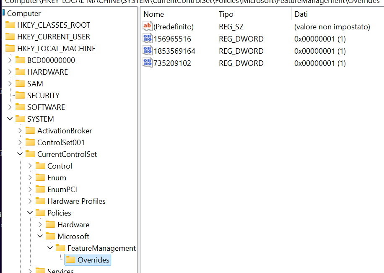Click the HKEY_LOCAL_MACHINE folder icon
Screen dimensions: 384x273
click(10, 48)
